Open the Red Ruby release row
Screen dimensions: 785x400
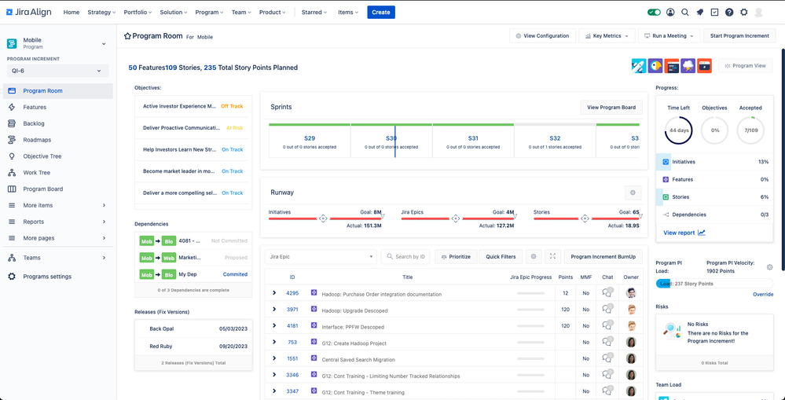(193, 346)
